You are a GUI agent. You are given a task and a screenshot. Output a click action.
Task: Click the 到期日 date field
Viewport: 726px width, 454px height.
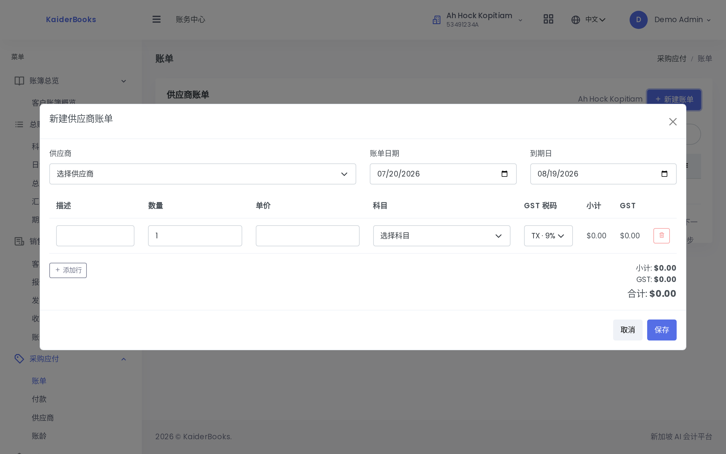(x=603, y=174)
